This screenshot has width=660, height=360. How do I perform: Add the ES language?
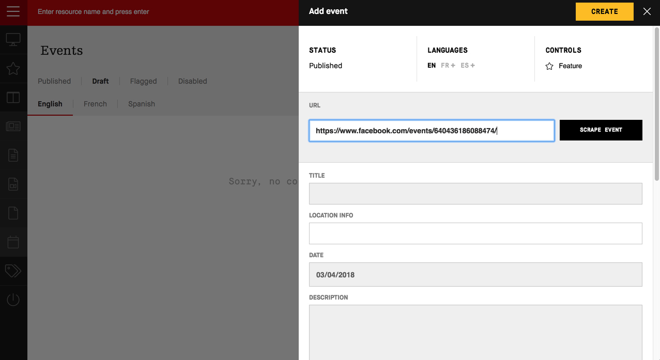(x=468, y=66)
